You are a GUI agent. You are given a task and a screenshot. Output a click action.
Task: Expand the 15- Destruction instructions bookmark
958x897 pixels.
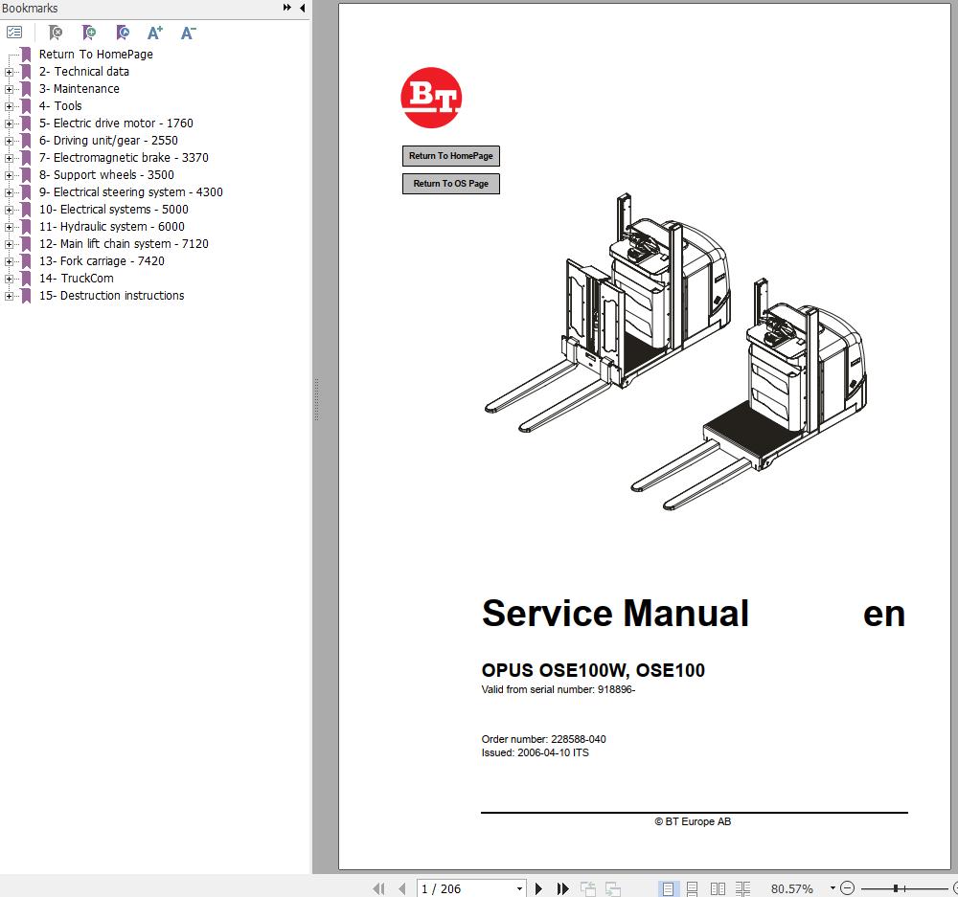tap(9, 296)
